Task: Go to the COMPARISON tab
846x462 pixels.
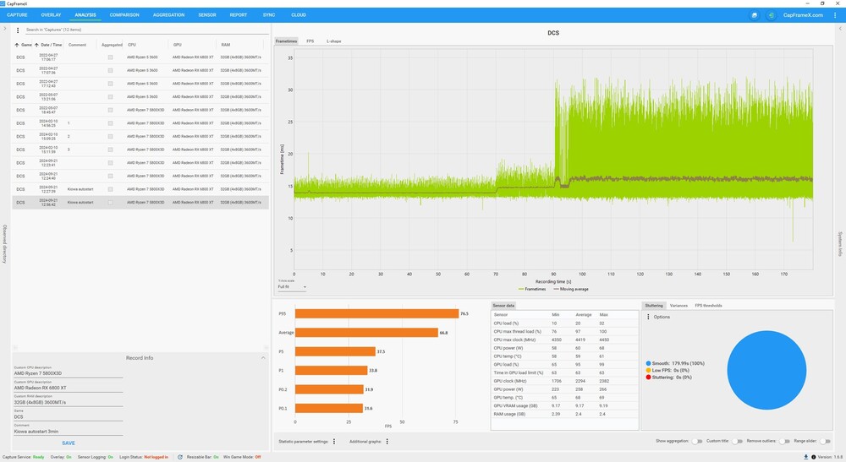Action: tap(124, 15)
